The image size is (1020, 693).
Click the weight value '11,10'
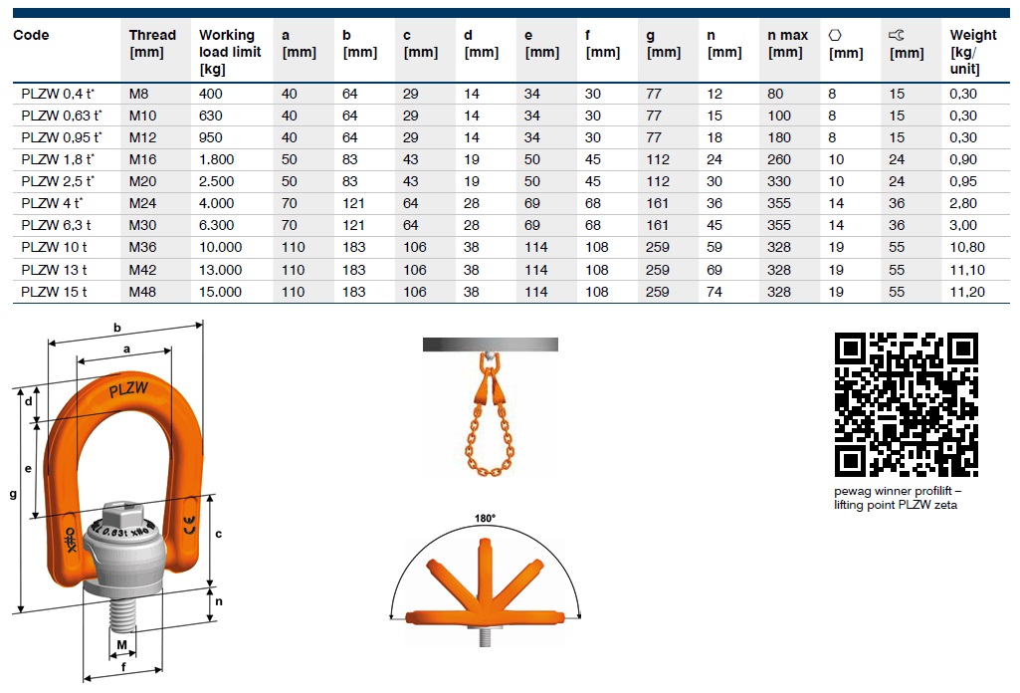tap(967, 270)
